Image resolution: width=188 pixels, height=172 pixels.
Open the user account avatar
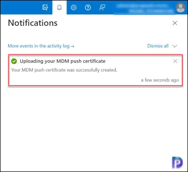click(180, 8)
